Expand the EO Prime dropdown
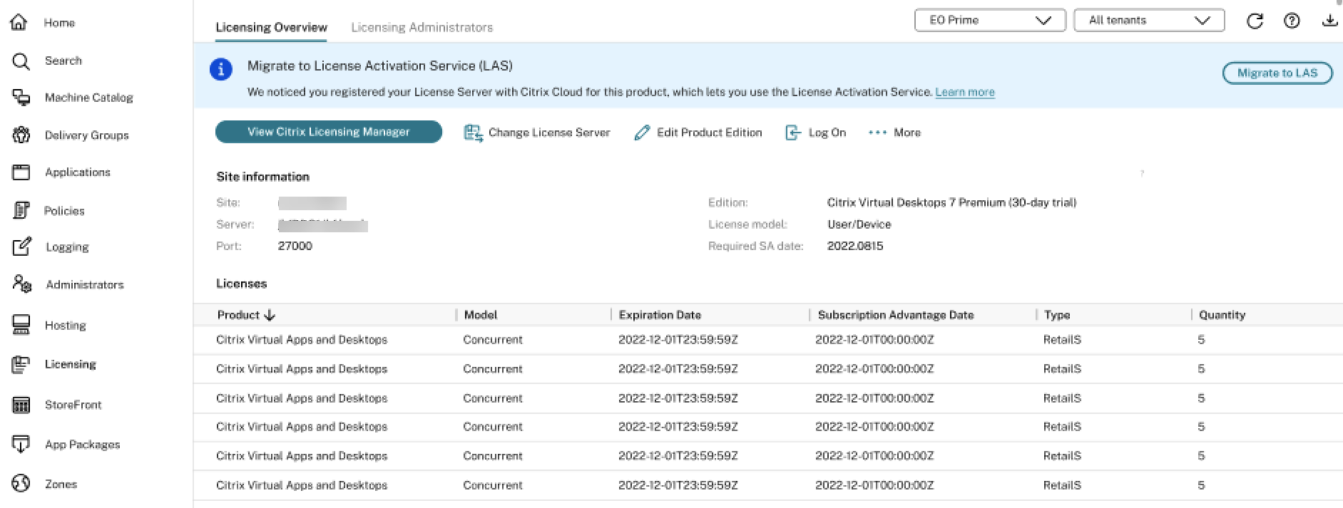Viewport: 1343px width, 508px height. click(990, 20)
